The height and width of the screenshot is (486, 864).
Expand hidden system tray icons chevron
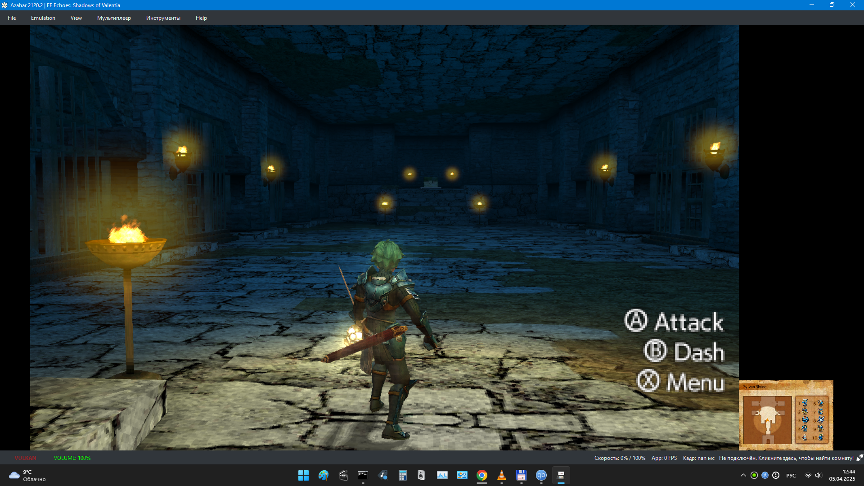(x=743, y=475)
